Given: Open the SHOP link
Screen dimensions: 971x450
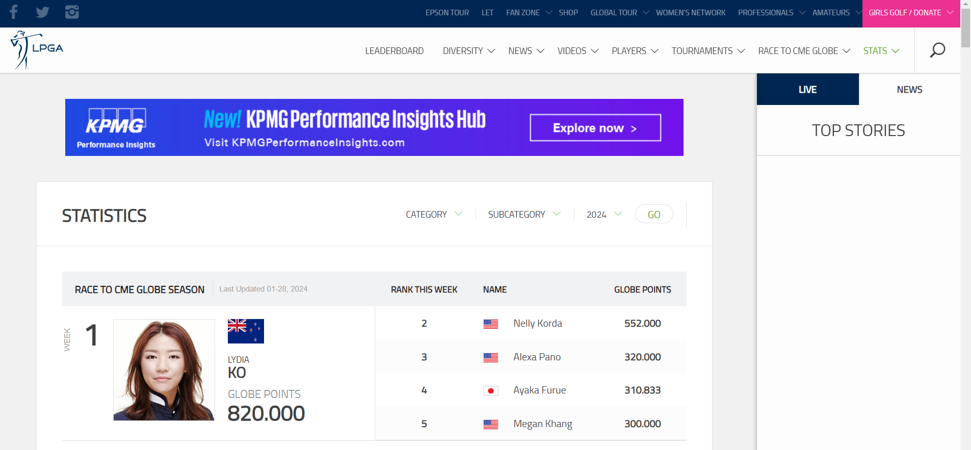Looking at the screenshot, I should (568, 12).
